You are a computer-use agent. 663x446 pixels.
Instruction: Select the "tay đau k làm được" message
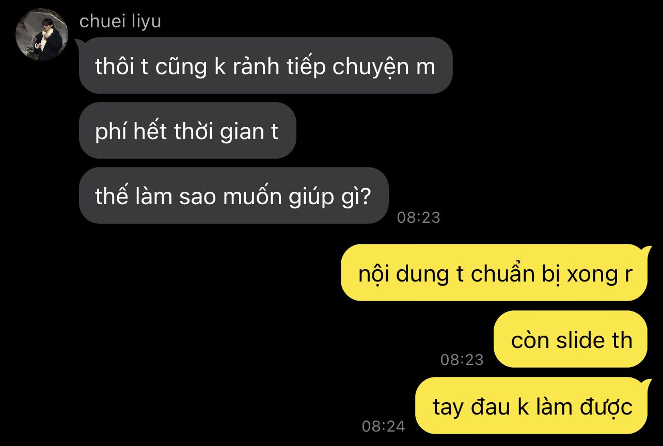531,406
